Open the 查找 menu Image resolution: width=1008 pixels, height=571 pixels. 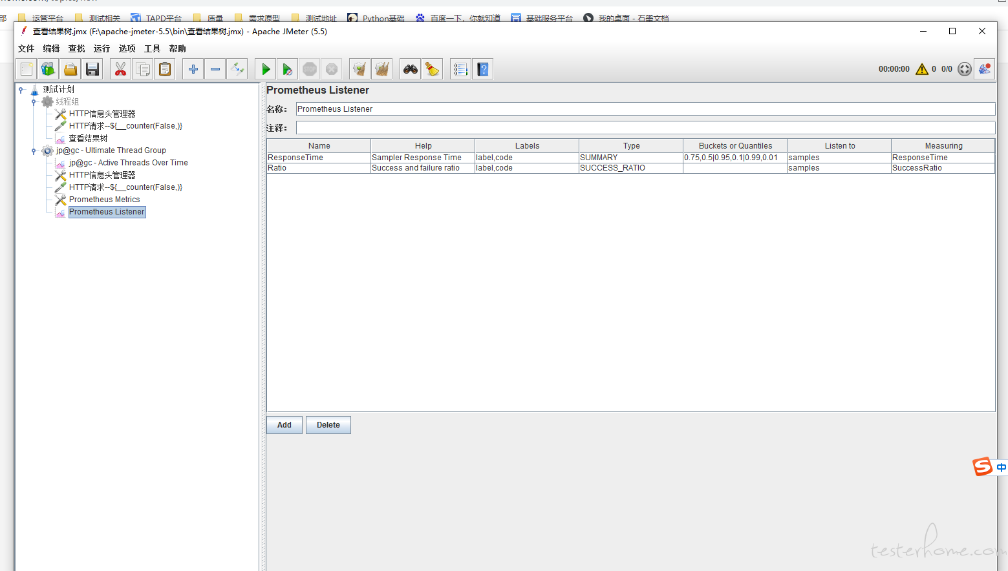pos(77,48)
